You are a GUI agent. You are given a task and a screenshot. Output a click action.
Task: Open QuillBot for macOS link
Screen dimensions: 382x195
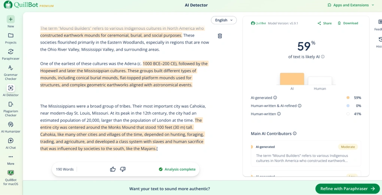[10, 178]
